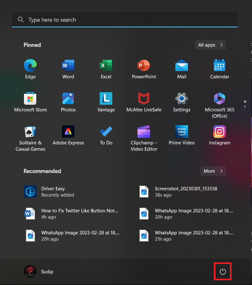This screenshot has width=252, height=285.
Task: Open WhatsApp Image from 21h ago
Action: coord(185,236)
